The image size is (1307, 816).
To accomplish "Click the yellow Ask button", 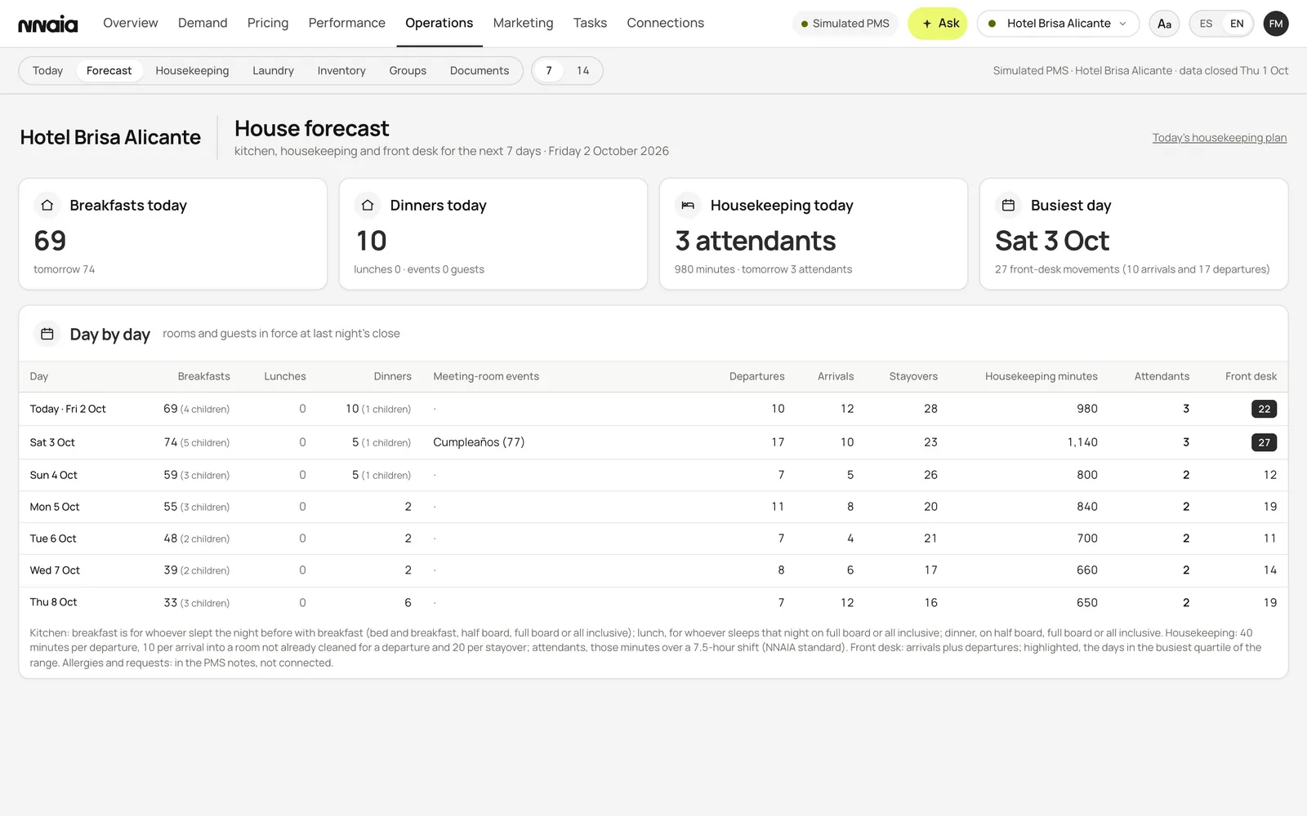I will point(938,24).
